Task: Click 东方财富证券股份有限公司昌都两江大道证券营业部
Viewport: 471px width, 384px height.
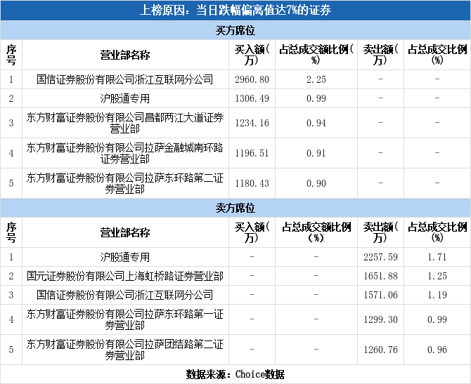Action: pos(125,123)
